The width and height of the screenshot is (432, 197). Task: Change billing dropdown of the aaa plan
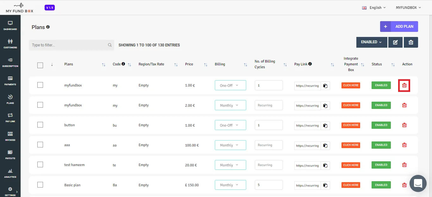(230, 145)
